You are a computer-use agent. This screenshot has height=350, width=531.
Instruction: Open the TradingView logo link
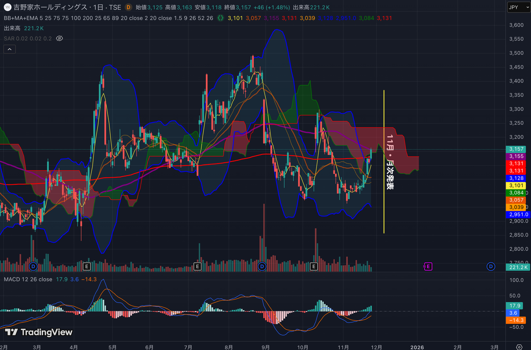39,332
